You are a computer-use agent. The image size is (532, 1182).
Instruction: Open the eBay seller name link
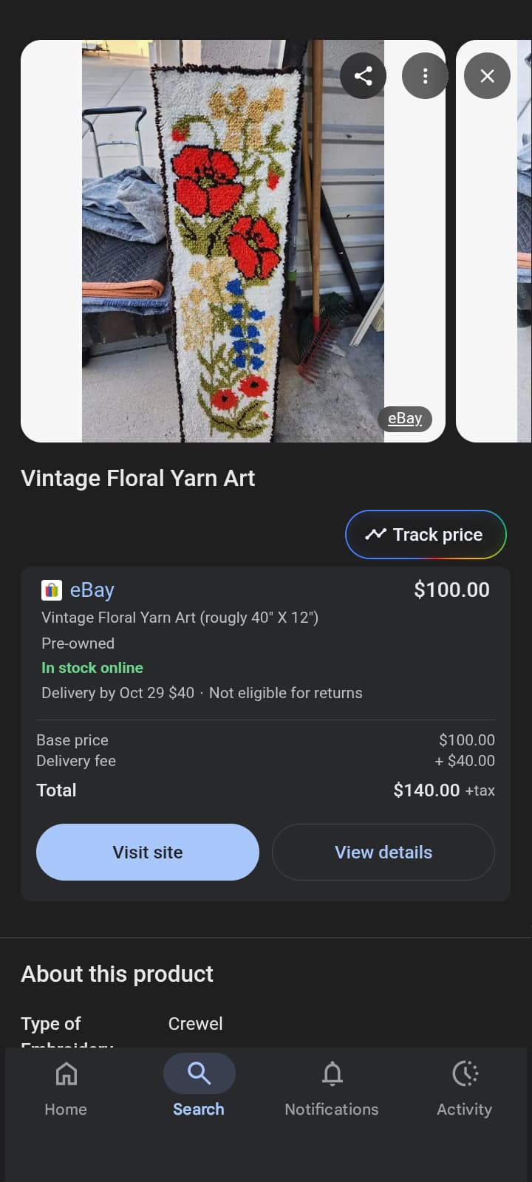tap(92, 590)
